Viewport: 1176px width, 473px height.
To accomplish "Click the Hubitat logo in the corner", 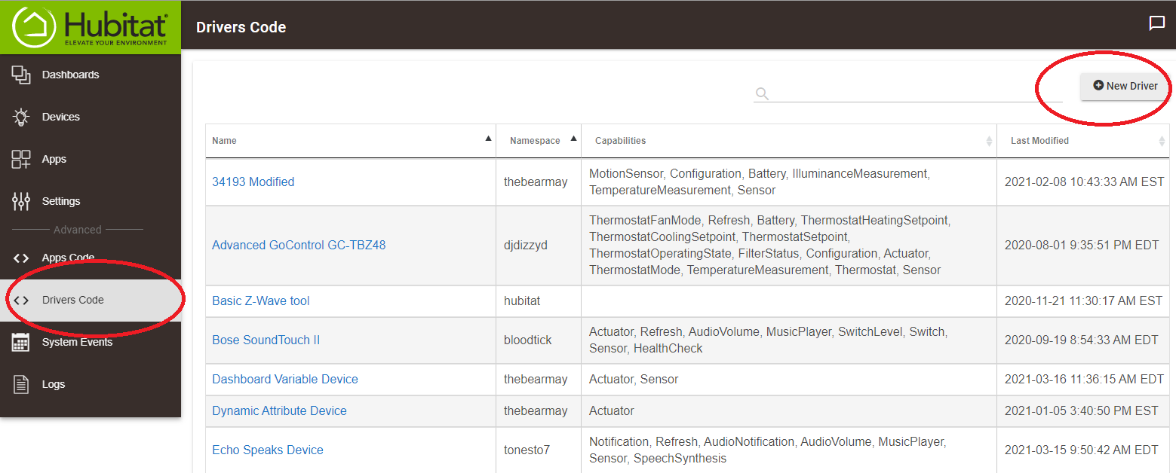I will (91, 27).
